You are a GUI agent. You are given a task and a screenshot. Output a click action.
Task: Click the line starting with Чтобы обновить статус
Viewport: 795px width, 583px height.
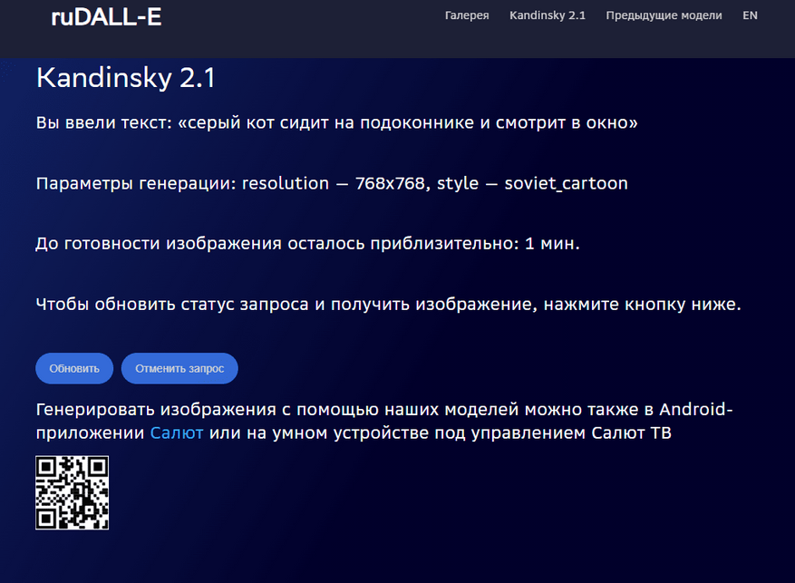tap(388, 304)
